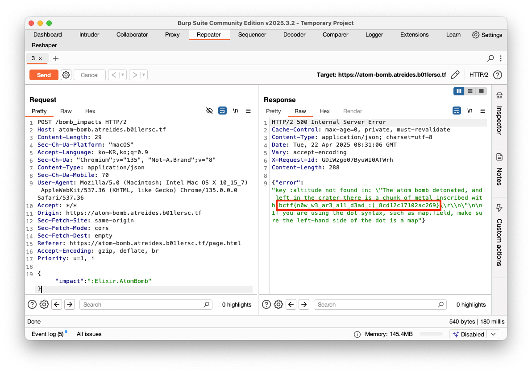Switch Response view to Hex
532x373 pixels.
[324, 111]
